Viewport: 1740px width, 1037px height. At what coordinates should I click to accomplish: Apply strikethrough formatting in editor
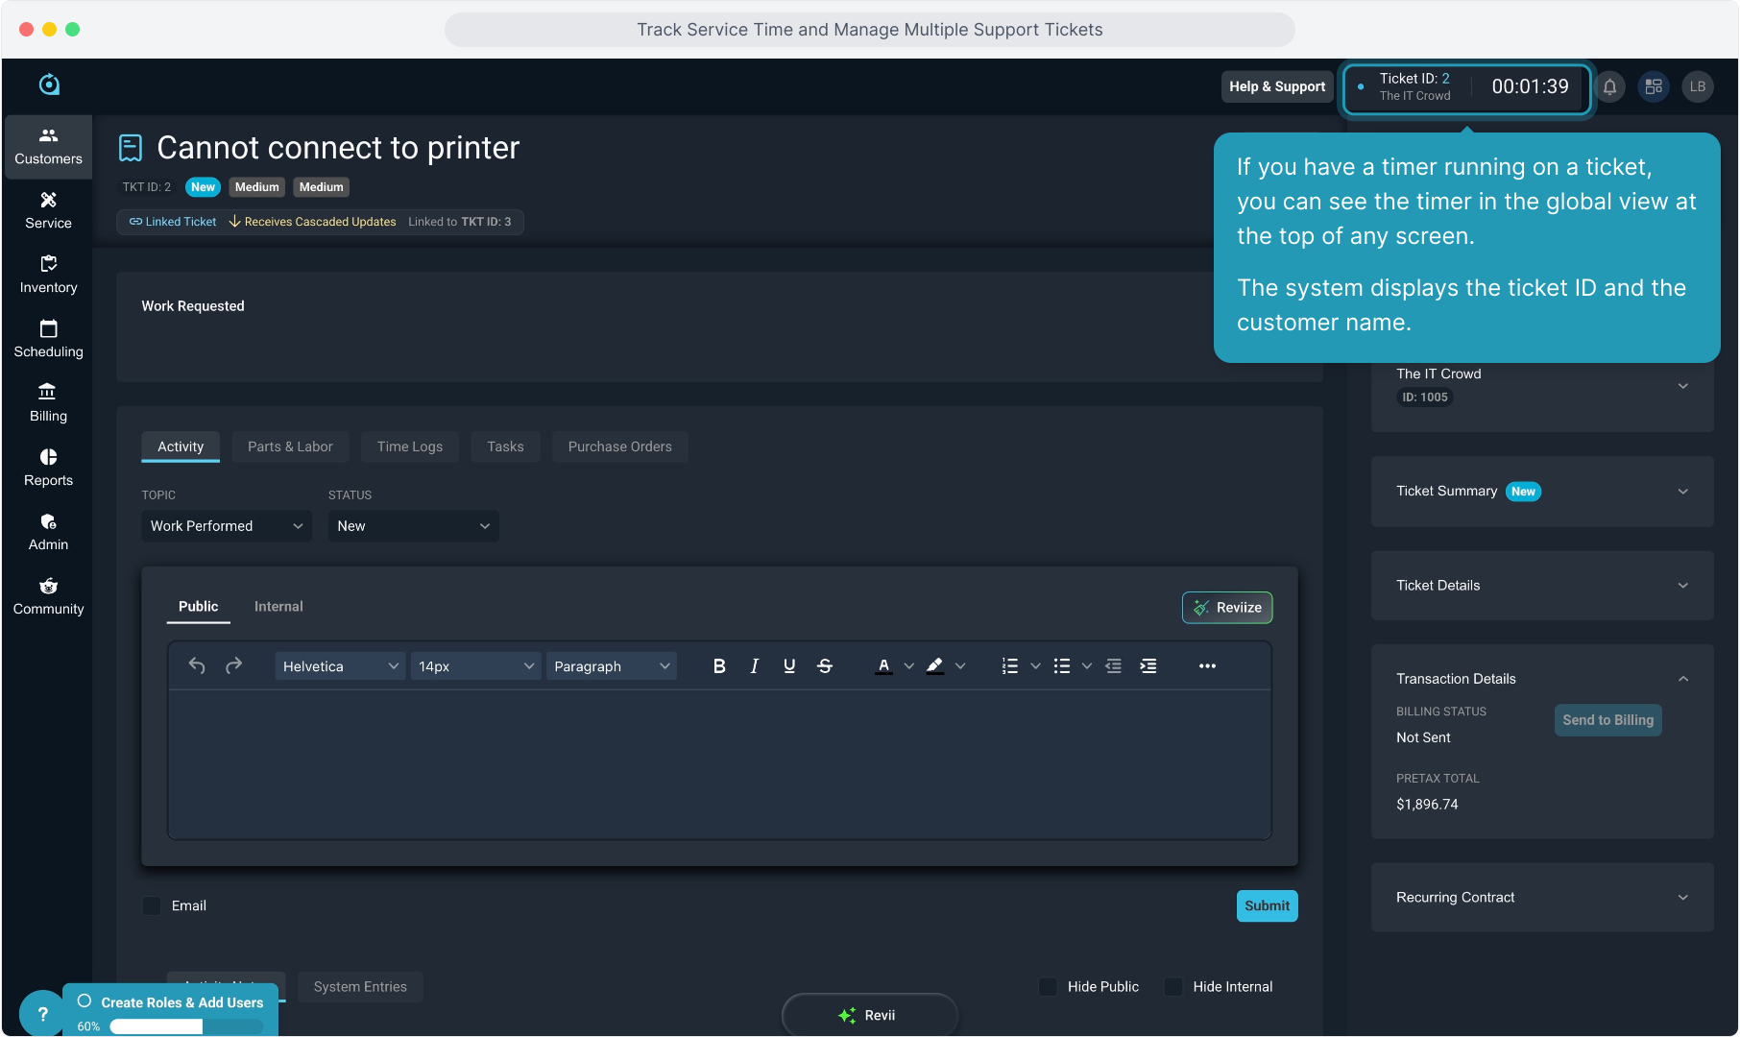point(825,666)
